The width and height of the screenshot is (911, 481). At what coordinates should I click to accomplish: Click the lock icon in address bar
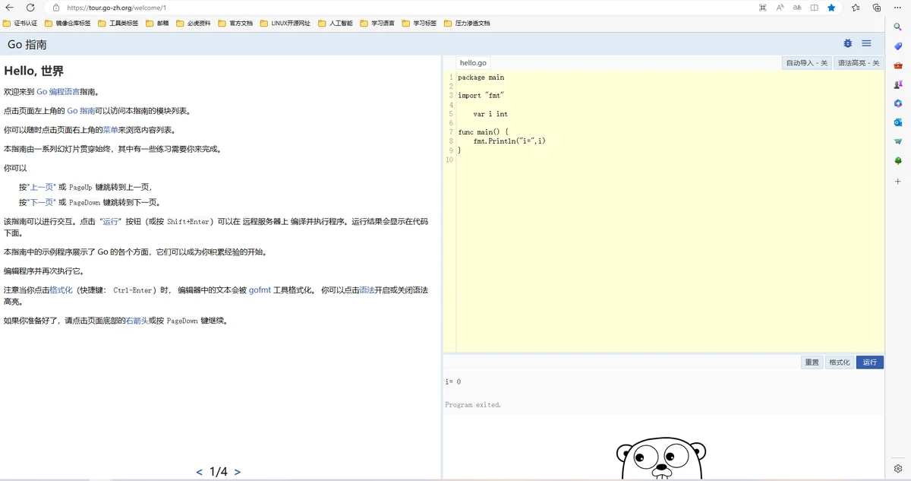tap(56, 8)
